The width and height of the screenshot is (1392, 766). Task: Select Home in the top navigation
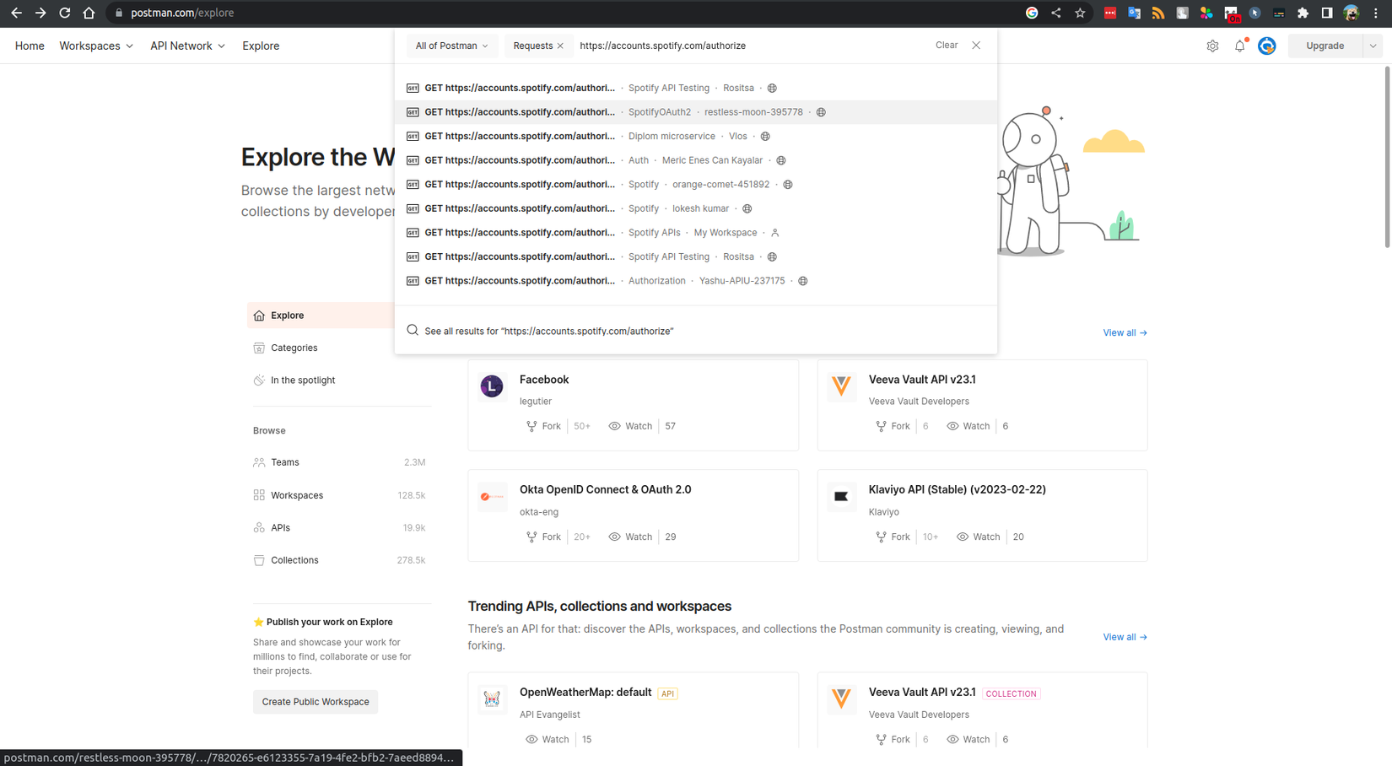tap(29, 46)
